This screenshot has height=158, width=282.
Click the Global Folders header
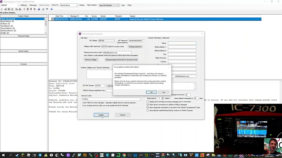pos(23,51)
